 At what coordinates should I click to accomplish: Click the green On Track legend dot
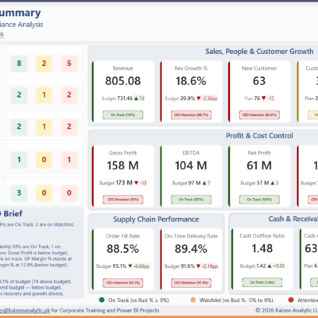pyautogui.click(x=102, y=300)
